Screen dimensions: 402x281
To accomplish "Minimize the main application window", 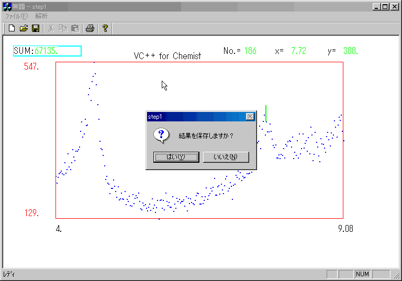I will coord(376,7).
